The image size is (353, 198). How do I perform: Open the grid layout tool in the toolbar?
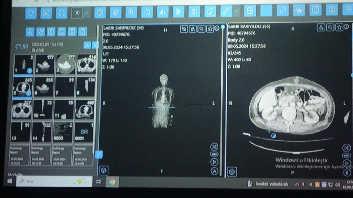coord(250,11)
